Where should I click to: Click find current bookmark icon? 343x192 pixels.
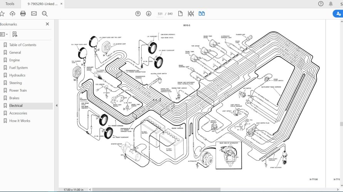15,34
